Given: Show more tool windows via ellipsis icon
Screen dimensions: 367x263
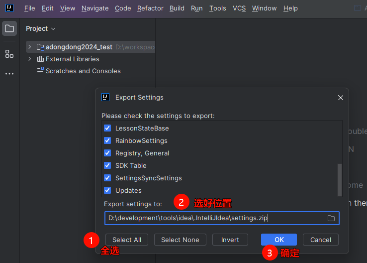Looking at the screenshot, I should 9,74.
